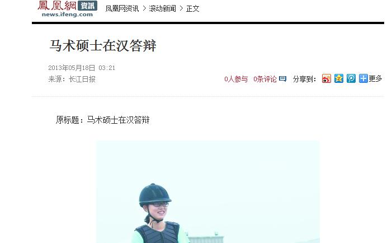Click the 资讯 badge beside logo
The image size is (392, 243).
pos(87,6)
